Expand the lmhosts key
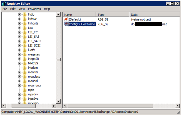Image resolution: width=181 pixels, height=115 pixels. 19,23
